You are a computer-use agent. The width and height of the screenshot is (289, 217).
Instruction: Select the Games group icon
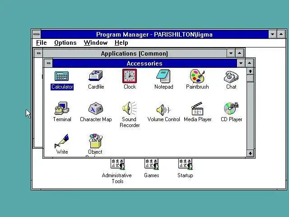tap(152, 164)
